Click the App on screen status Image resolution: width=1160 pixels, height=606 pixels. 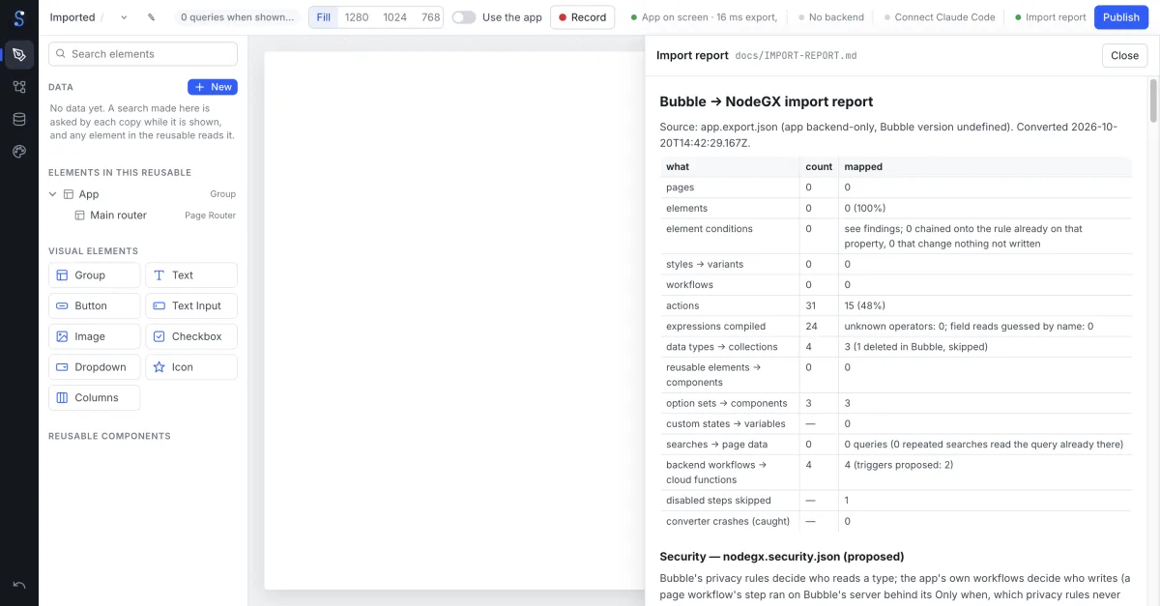[704, 17]
